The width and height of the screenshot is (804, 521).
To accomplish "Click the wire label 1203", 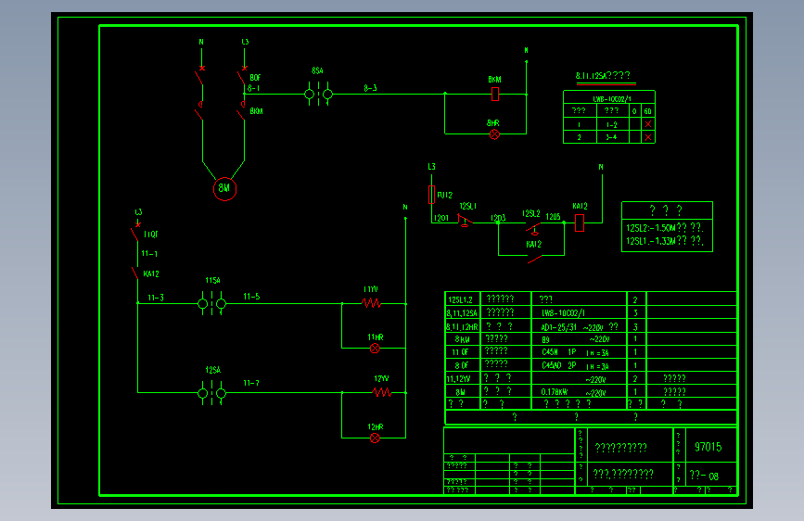I will tap(498, 218).
